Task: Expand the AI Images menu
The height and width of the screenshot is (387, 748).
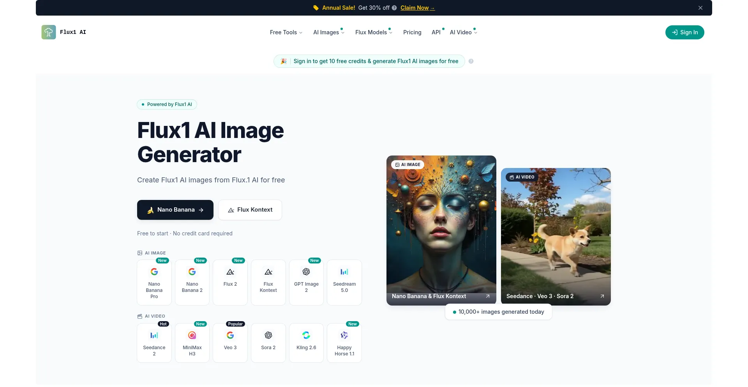Action: coord(329,32)
